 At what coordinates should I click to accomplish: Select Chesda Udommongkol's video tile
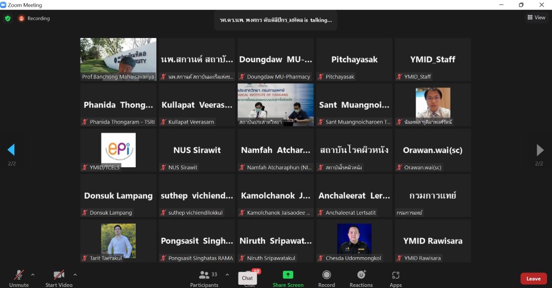coord(354,241)
